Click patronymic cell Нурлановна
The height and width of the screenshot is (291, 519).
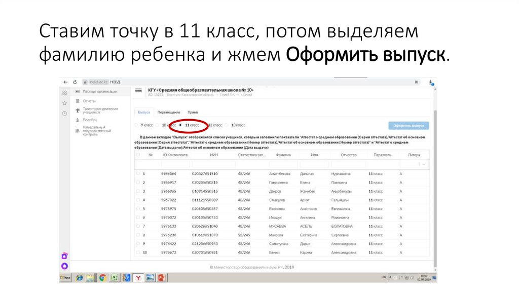pyautogui.click(x=341, y=174)
